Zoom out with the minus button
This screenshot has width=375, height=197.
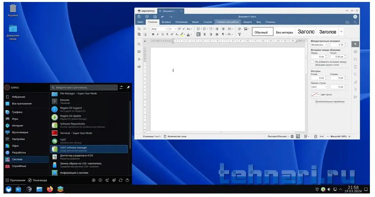(328, 136)
